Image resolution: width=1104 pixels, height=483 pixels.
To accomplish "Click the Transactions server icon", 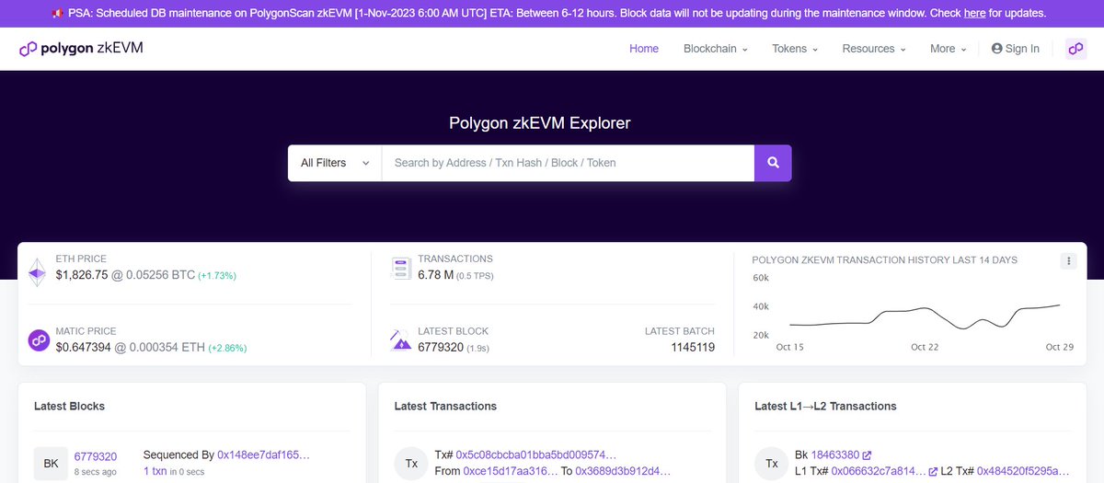I will (401, 268).
